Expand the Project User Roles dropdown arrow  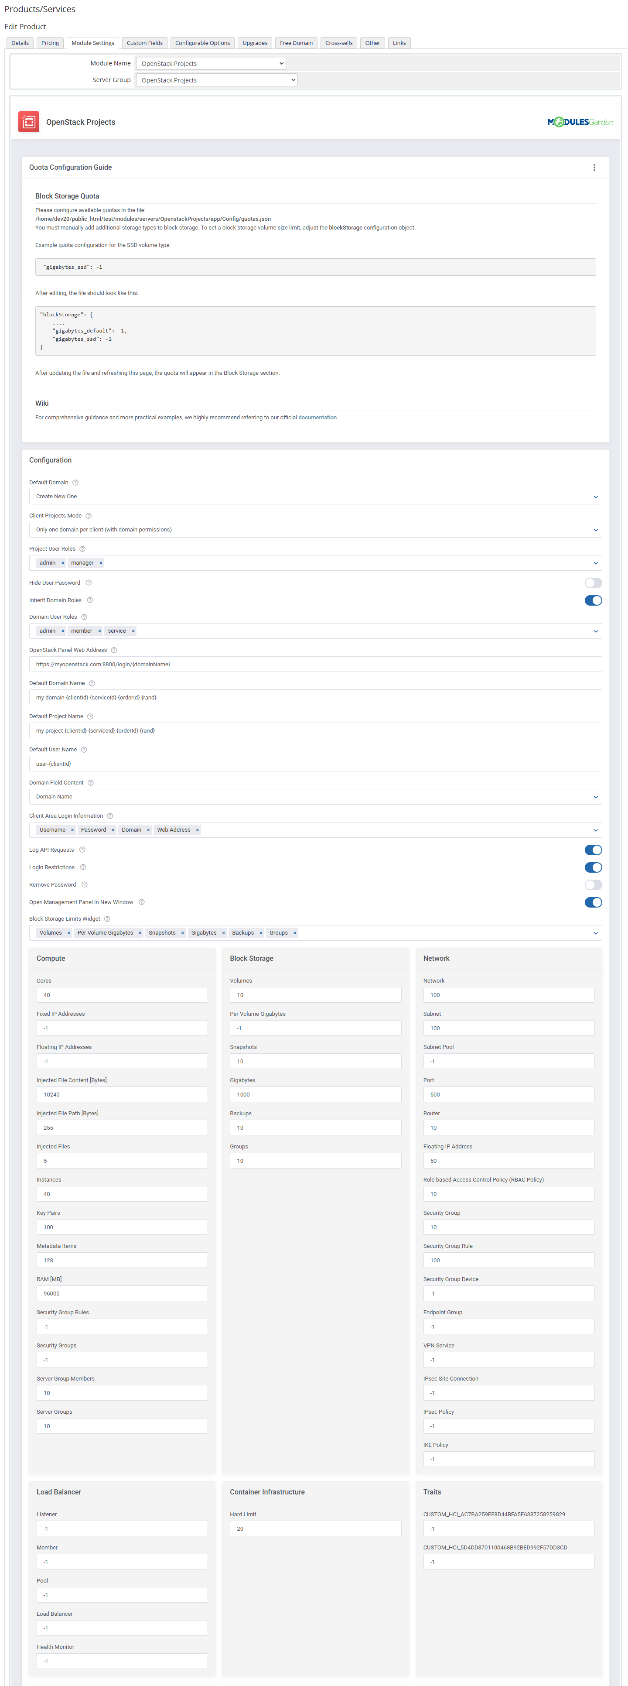(x=595, y=563)
